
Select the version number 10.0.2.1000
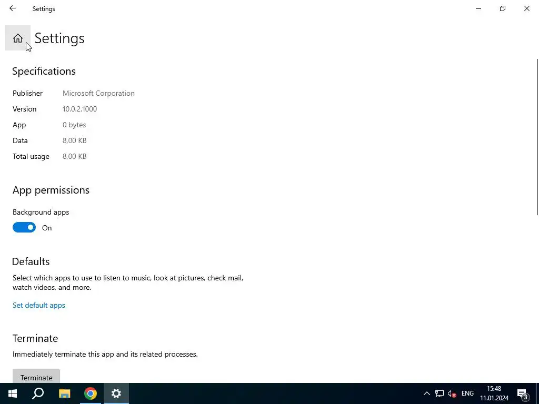tap(80, 109)
